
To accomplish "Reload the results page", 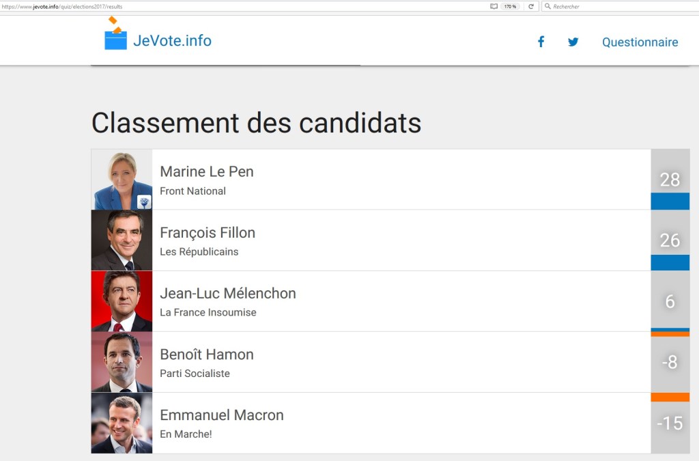I will pyautogui.click(x=531, y=6).
